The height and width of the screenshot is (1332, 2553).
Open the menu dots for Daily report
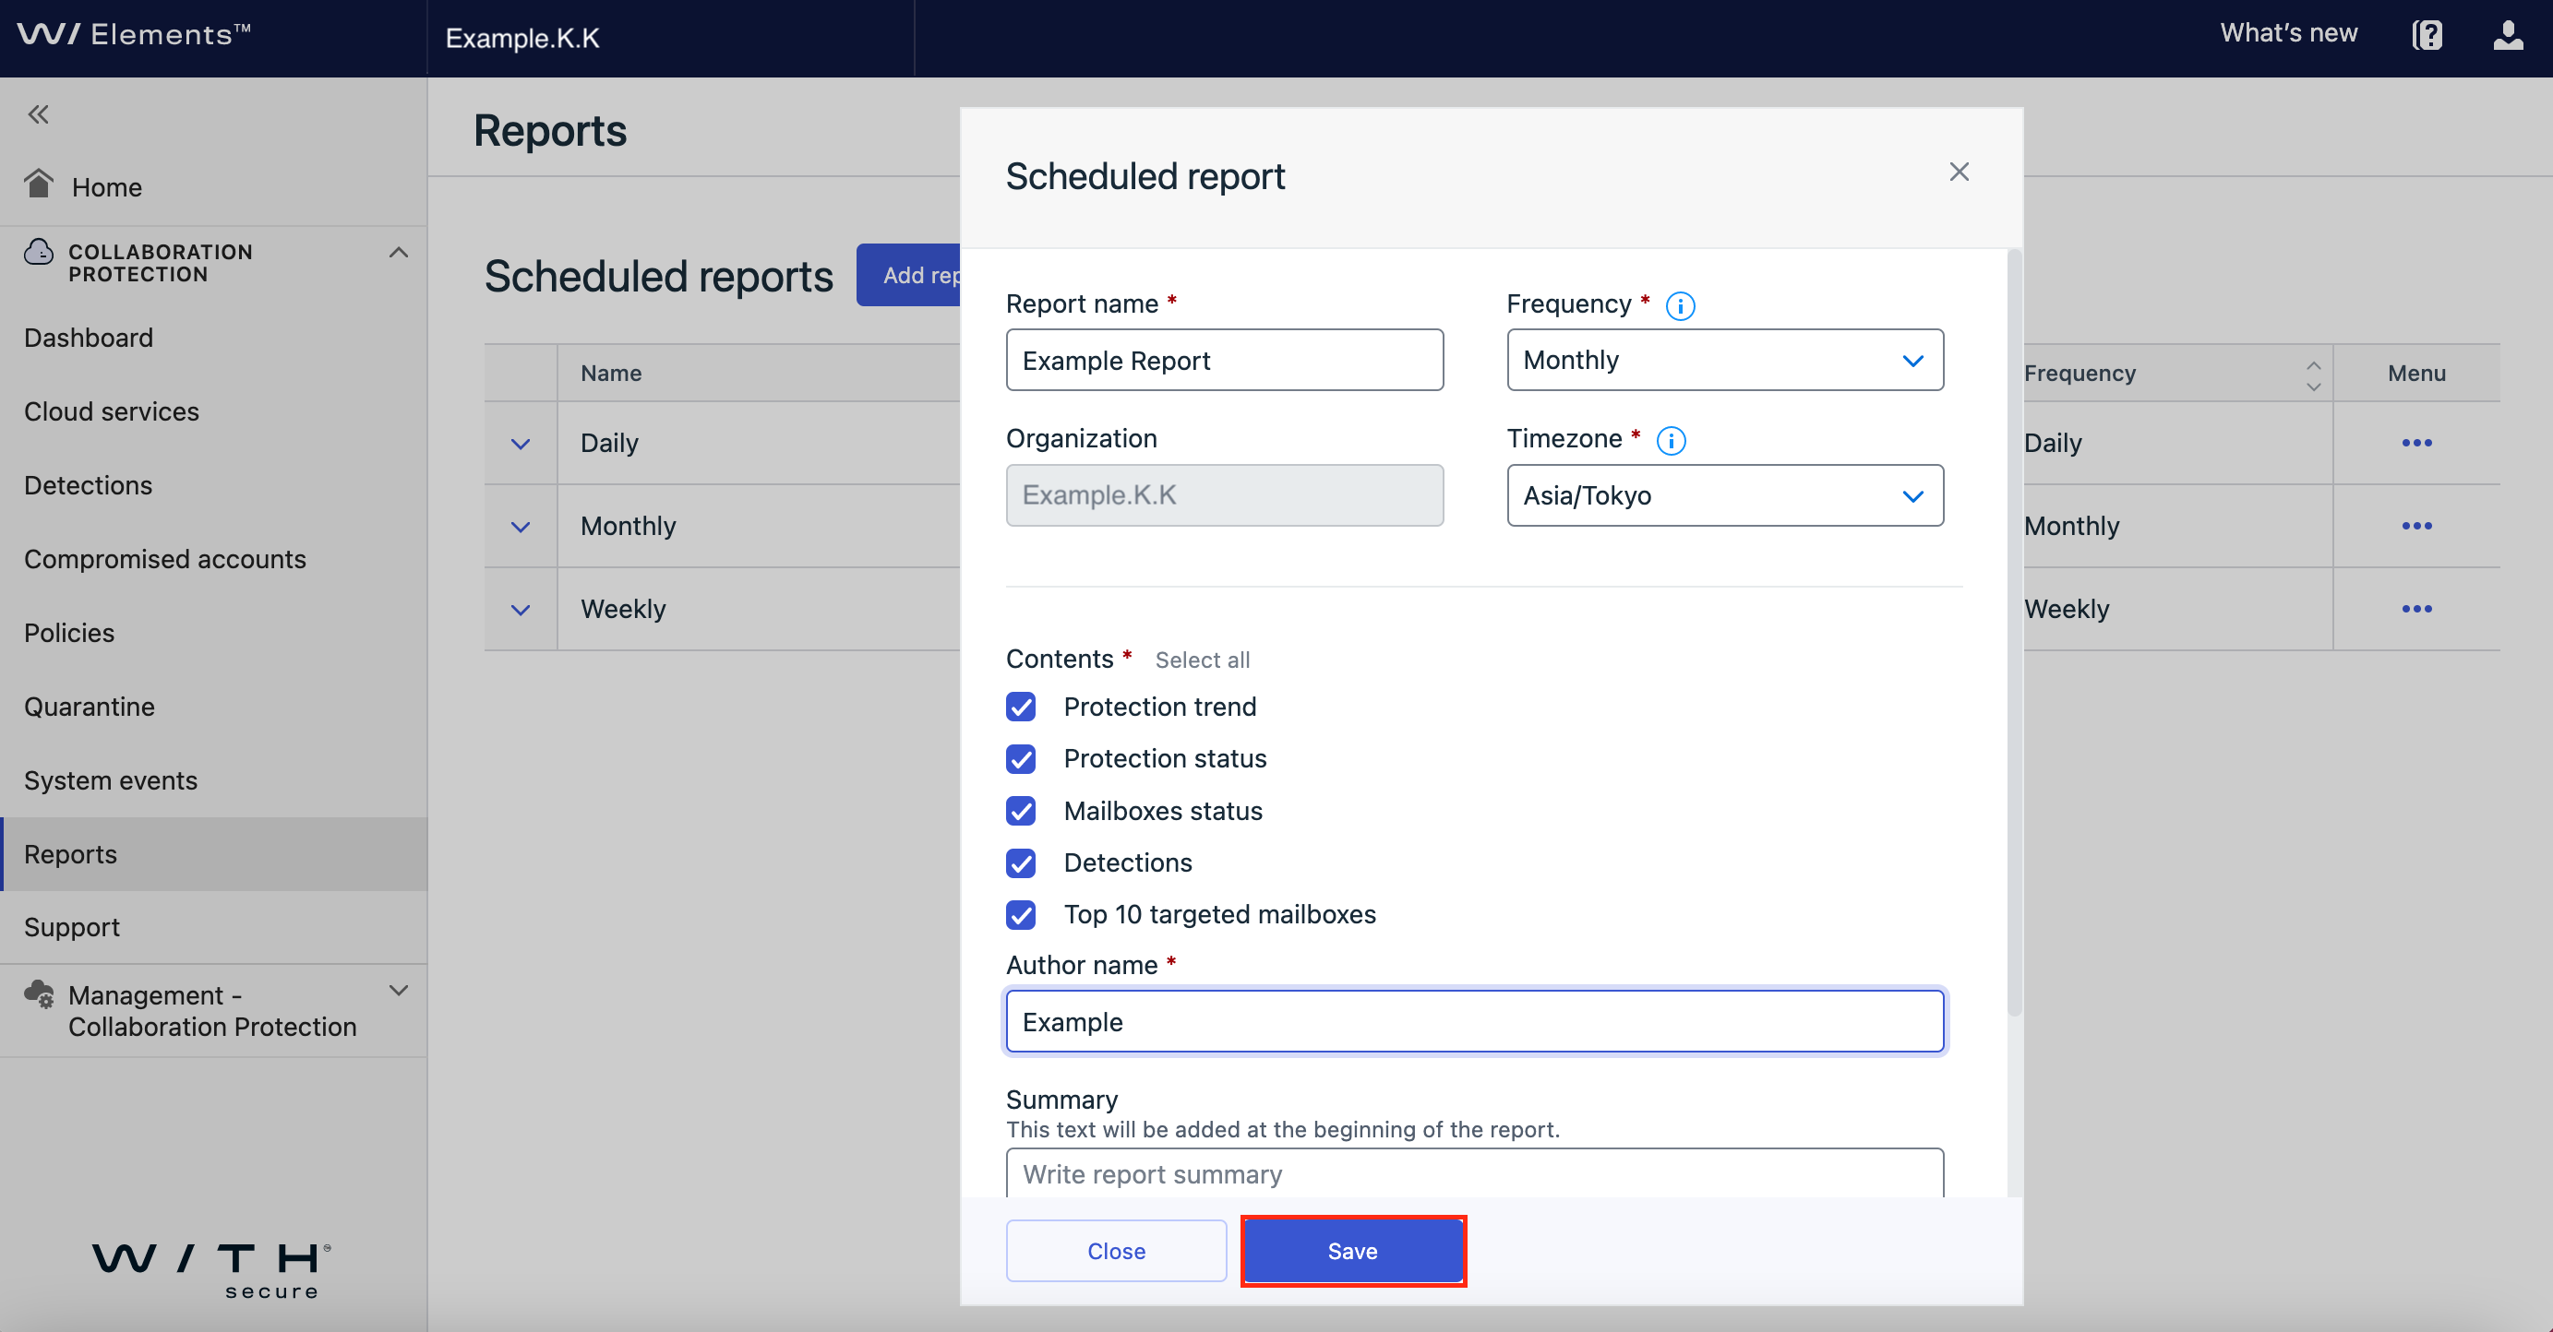pos(2416,443)
